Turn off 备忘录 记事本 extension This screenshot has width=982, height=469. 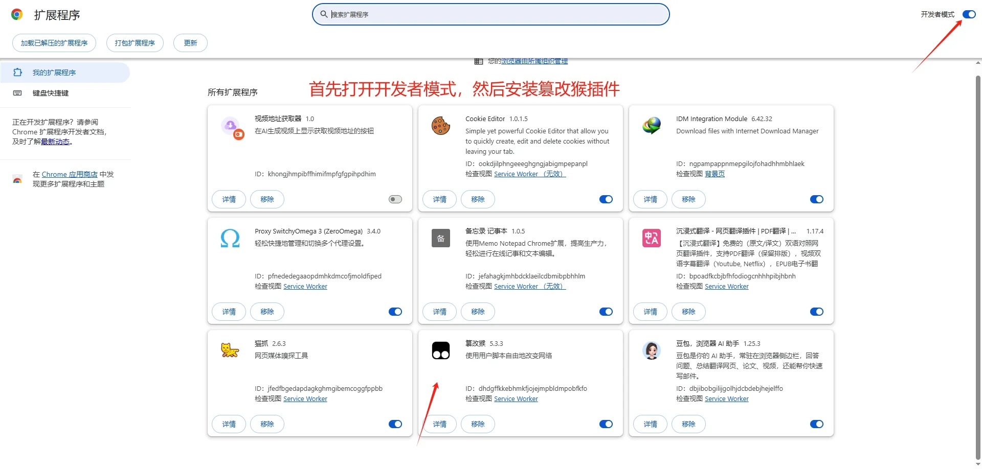pyautogui.click(x=606, y=312)
